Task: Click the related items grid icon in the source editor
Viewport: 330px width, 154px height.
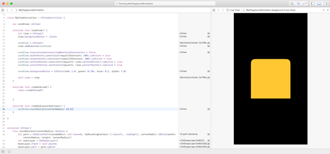Action: coord(3,10)
